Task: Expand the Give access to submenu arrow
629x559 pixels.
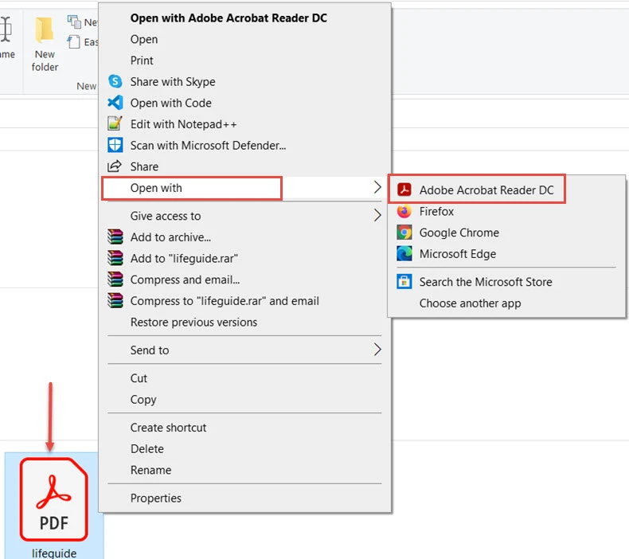Action: [377, 216]
